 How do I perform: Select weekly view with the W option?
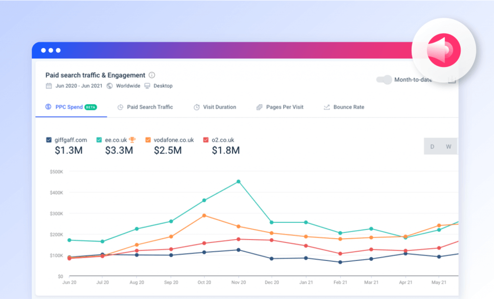coord(448,146)
